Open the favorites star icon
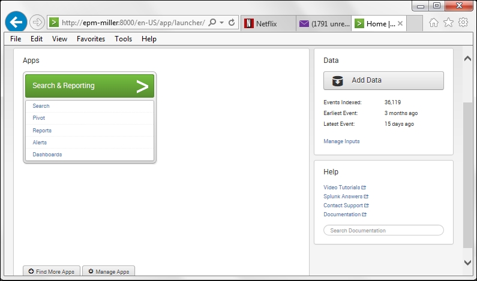The width and height of the screenshot is (477, 281). coord(448,23)
